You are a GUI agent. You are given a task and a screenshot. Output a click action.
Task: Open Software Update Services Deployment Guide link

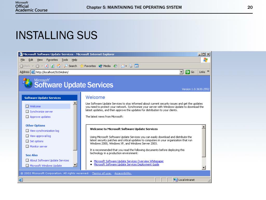(x=127, y=165)
